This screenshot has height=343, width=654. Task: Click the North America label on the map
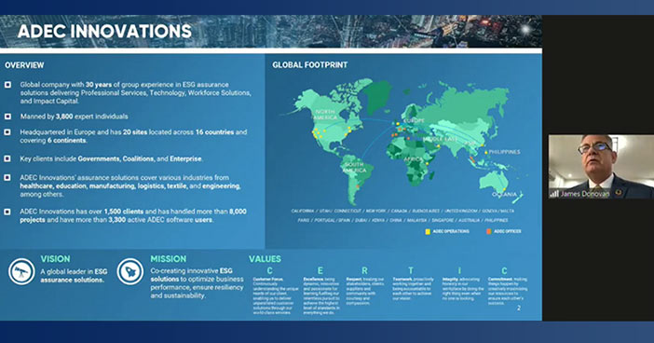(x=325, y=115)
